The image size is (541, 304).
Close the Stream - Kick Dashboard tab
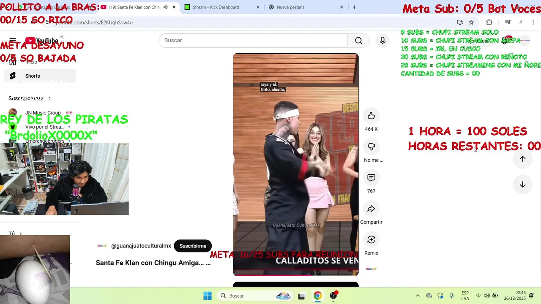pos(258,7)
